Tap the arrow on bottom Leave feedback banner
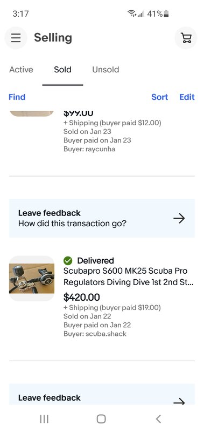This screenshot has height=432, width=204. pos(179,402)
